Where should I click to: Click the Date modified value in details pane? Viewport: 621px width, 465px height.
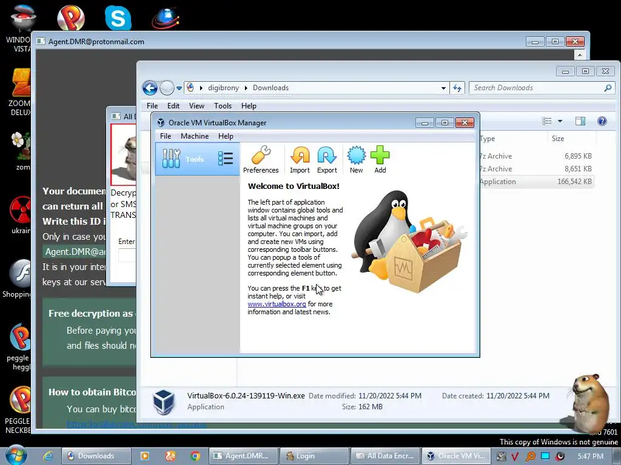click(390, 396)
